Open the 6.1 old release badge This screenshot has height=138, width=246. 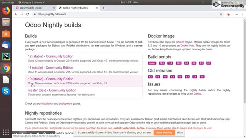click(x=173, y=77)
